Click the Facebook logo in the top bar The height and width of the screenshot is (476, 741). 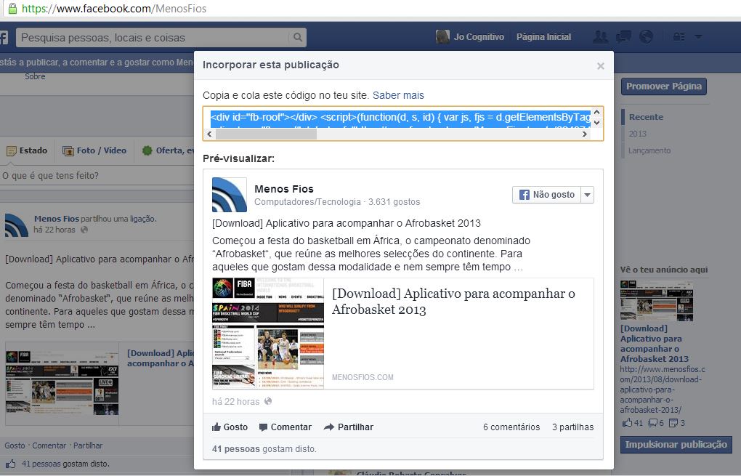pyautogui.click(x=4, y=37)
